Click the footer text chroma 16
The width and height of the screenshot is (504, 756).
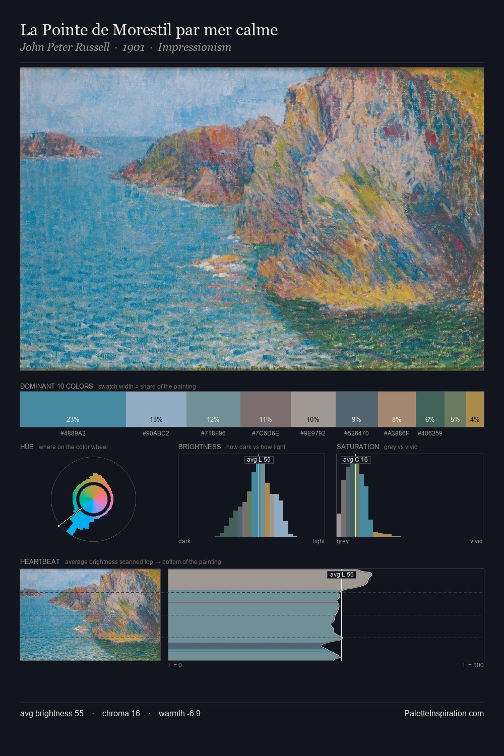tap(121, 714)
